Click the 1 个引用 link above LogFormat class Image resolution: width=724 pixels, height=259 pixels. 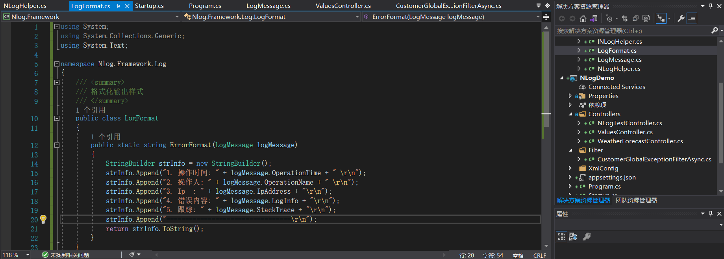pos(91,110)
